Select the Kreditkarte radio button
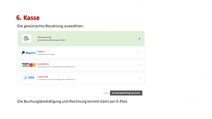 click(x=139, y=65)
